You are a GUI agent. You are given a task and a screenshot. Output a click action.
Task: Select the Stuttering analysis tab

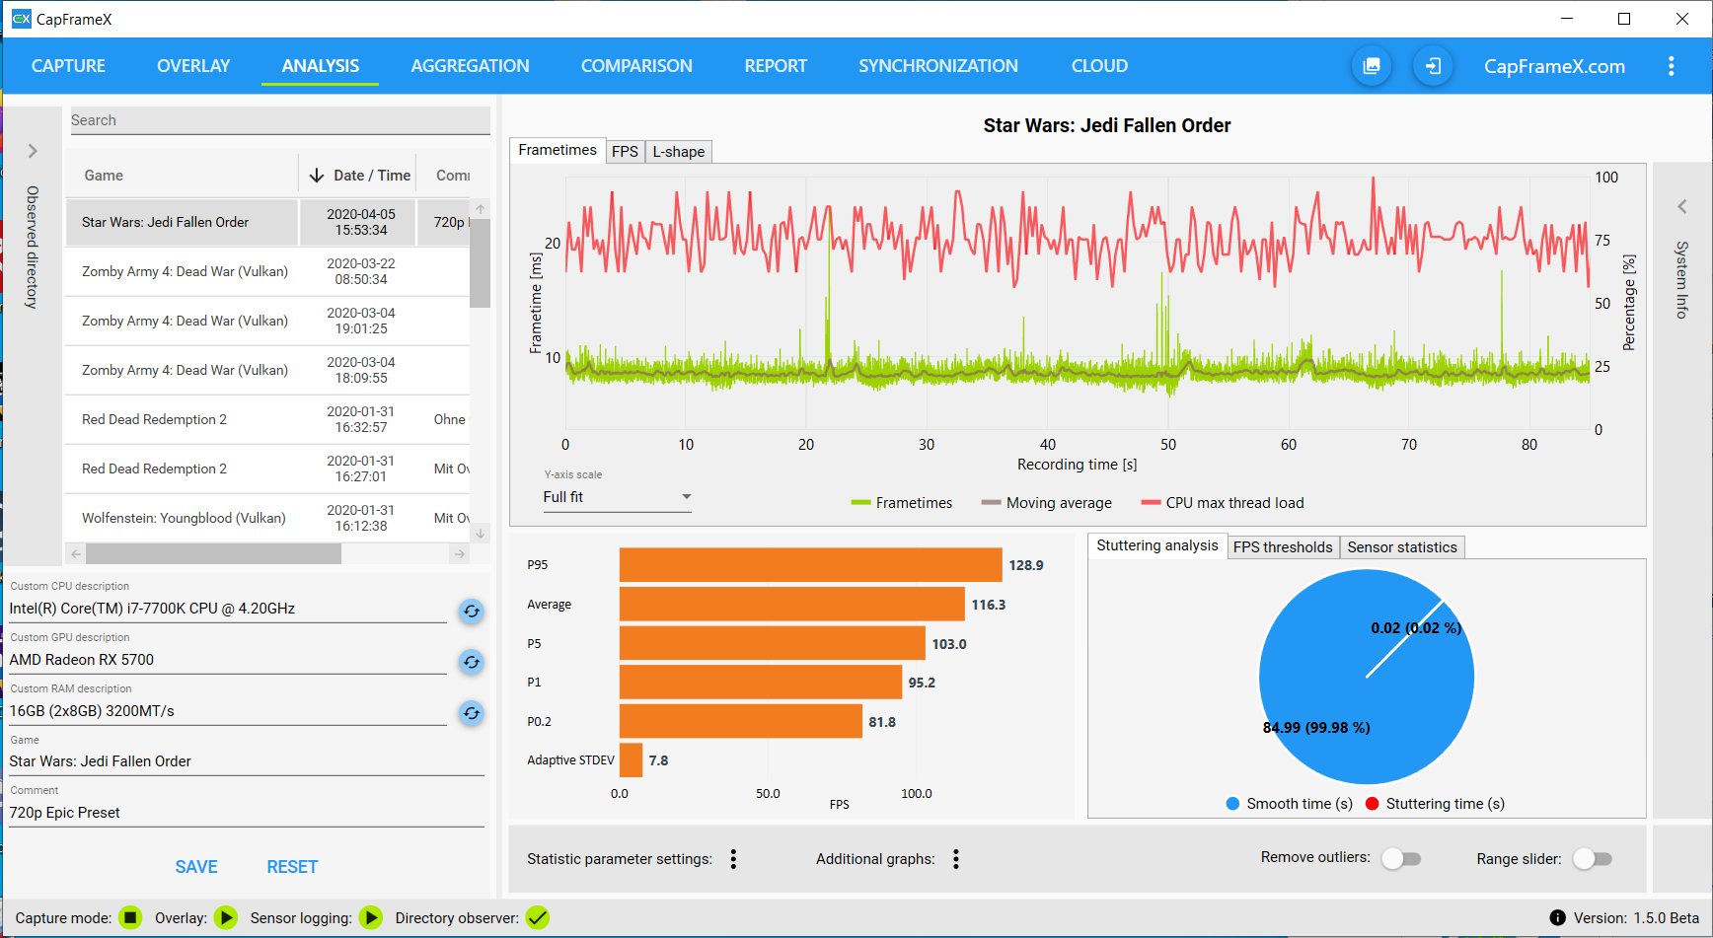point(1157,545)
